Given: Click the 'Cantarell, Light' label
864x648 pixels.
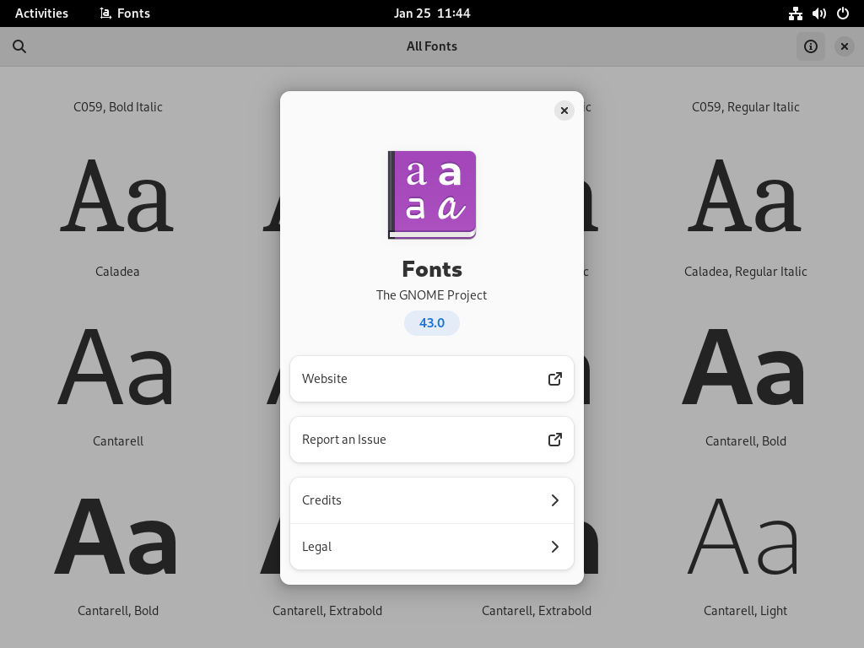Looking at the screenshot, I should (746, 611).
